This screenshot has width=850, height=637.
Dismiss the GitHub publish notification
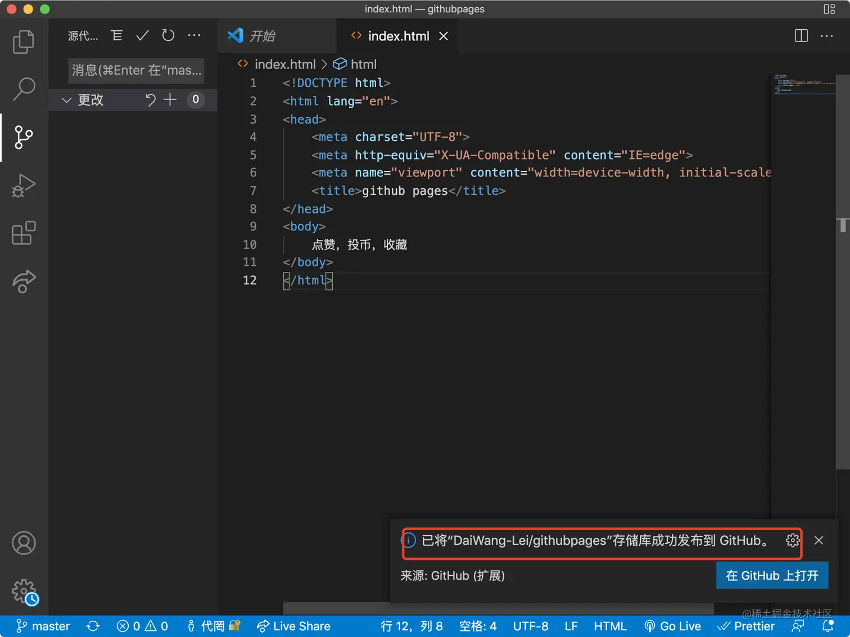click(x=819, y=540)
